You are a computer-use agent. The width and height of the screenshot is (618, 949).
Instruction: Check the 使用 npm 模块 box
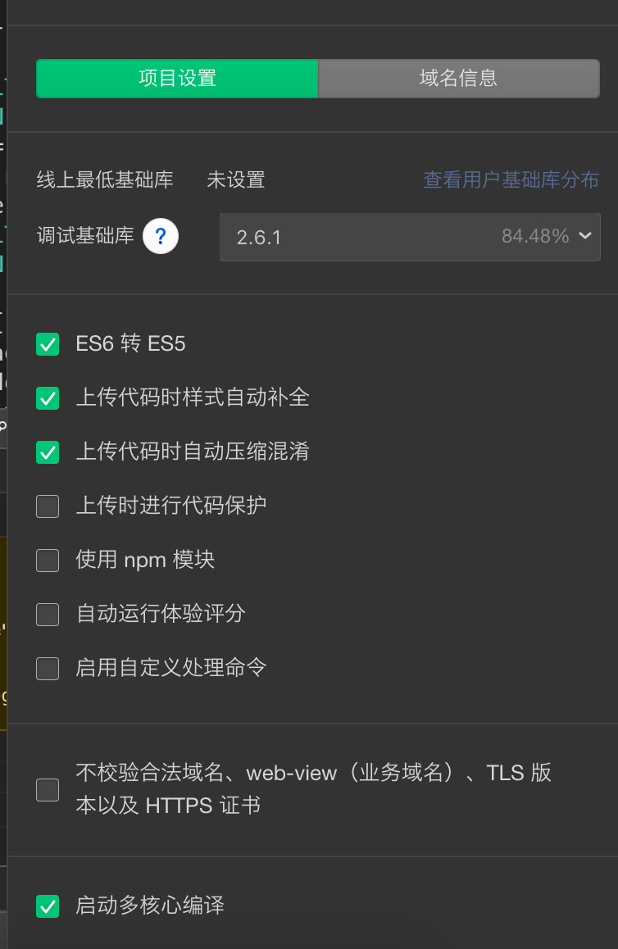point(48,561)
